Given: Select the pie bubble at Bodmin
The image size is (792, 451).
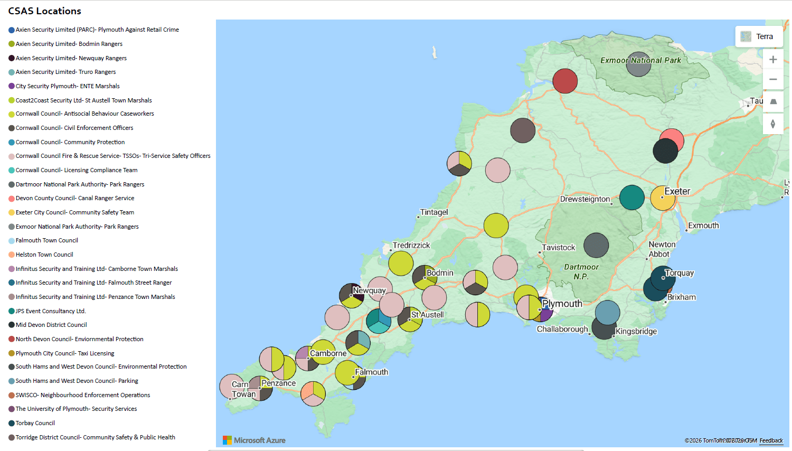Looking at the screenshot, I should point(425,278).
